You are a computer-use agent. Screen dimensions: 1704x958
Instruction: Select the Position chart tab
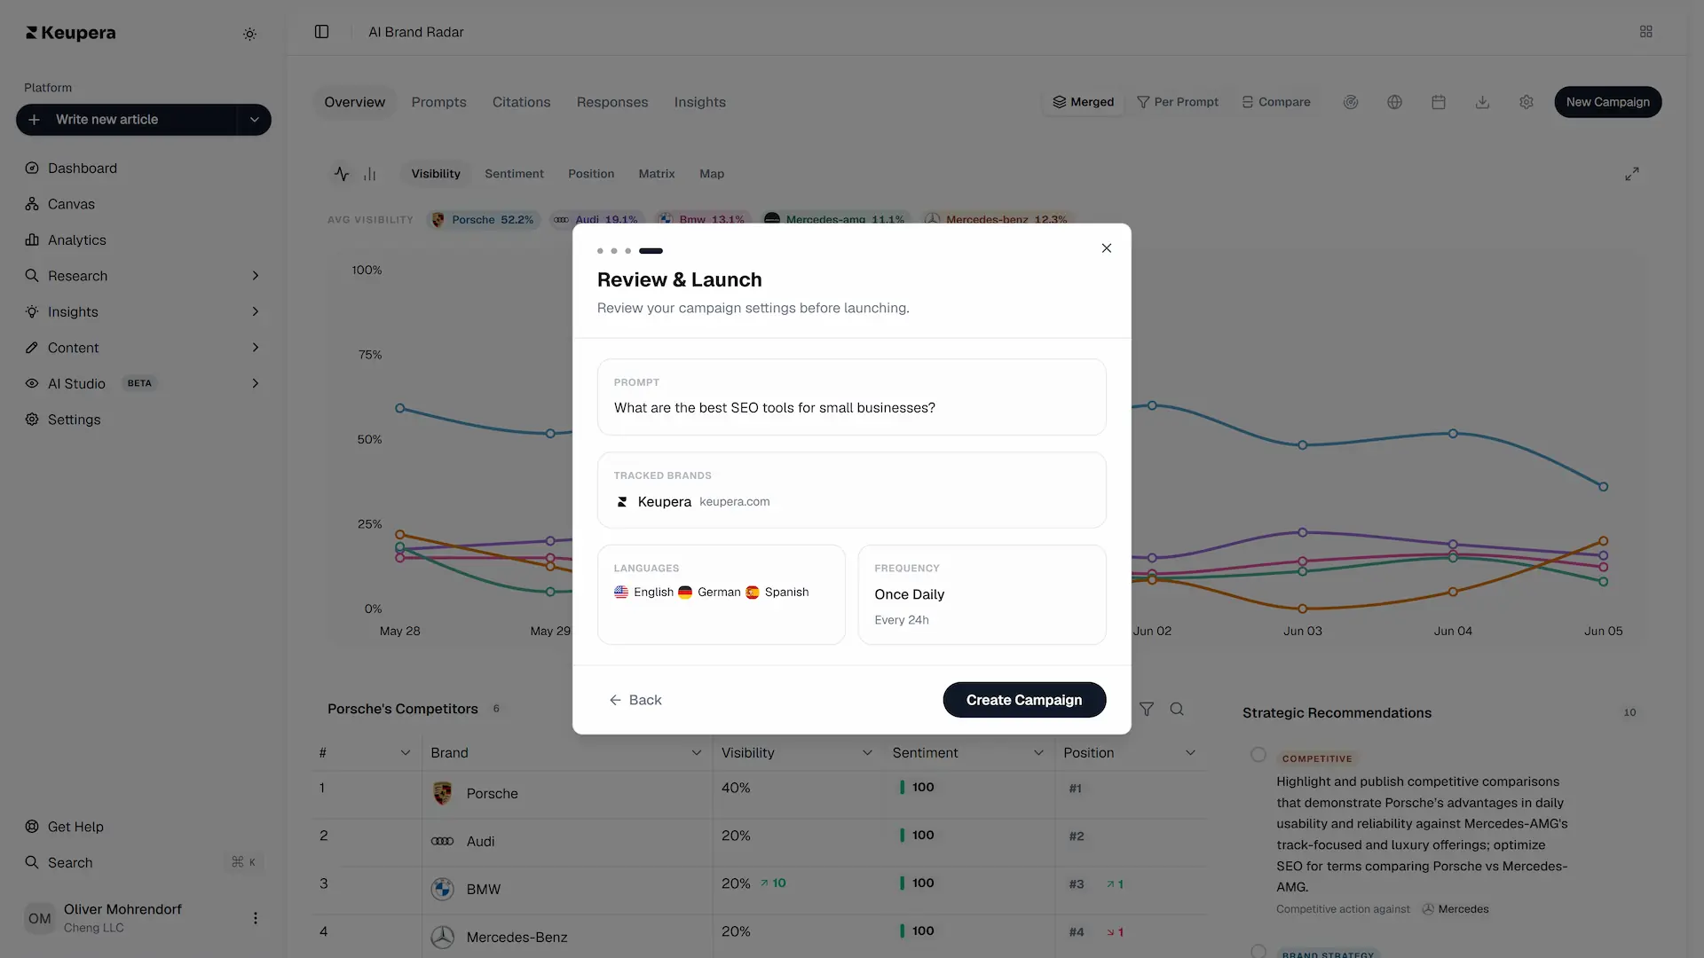pos(591,174)
